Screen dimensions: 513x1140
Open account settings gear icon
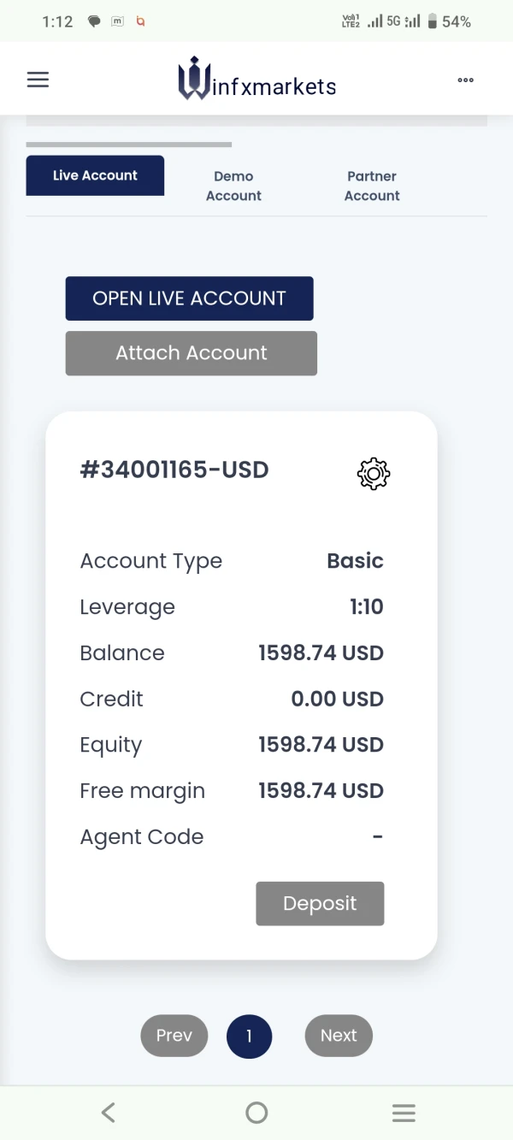374,474
